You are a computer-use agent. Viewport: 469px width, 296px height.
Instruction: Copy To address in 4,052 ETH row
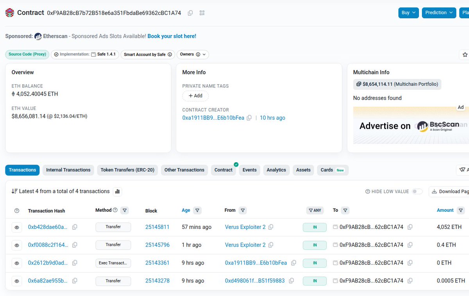tap(410, 227)
